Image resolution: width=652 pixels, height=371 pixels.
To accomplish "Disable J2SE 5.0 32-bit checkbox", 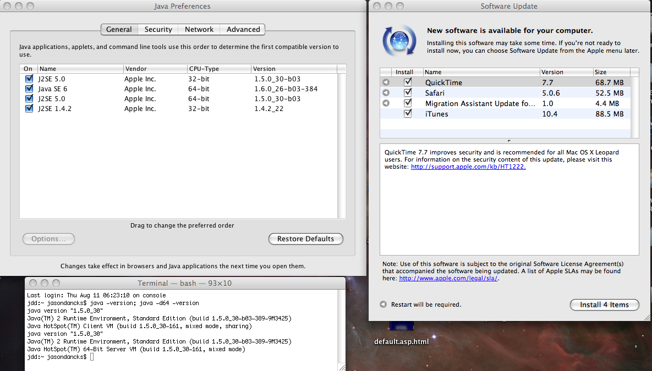I will pyautogui.click(x=29, y=79).
